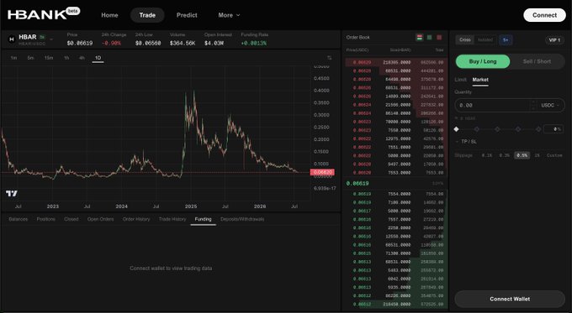The image size is (572, 313).
Task: Click the beta badge next to HBANK
Action: click(73, 11)
